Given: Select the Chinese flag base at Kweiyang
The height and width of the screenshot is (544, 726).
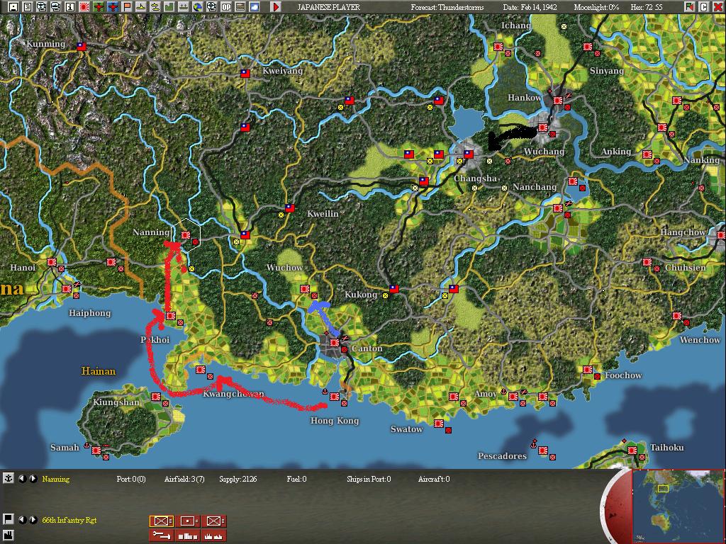Looking at the screenshot, I should pos(245,73).
